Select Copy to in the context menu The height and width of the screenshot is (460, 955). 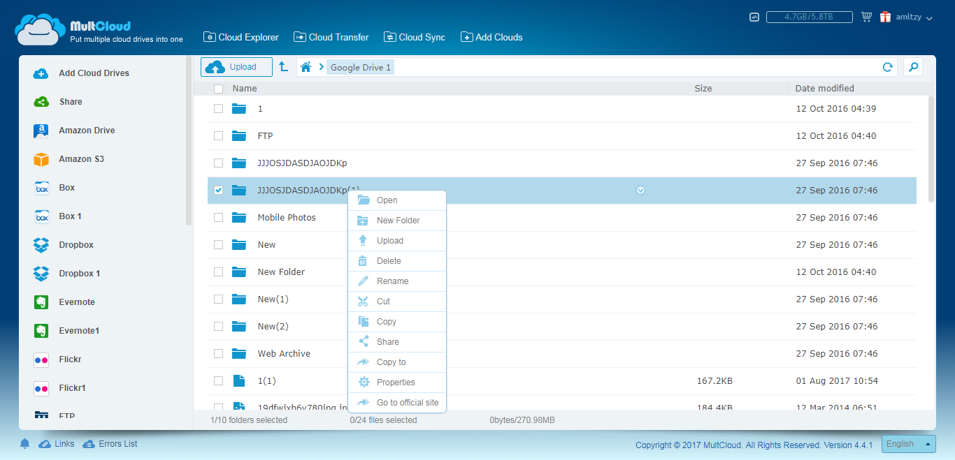(x=391, y=362)
